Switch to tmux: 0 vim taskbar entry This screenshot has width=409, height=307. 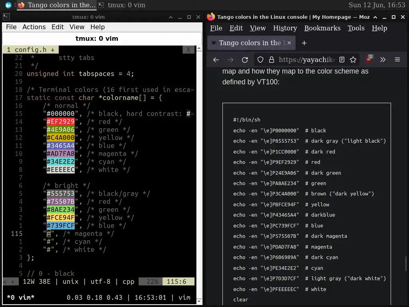121,5
